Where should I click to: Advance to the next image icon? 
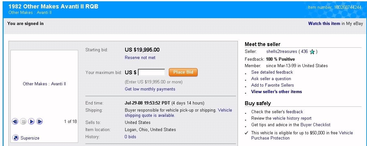(39, 122)
